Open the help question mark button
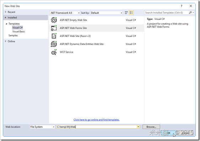This screenshot has height=141, width=200. tap(181, 6)
